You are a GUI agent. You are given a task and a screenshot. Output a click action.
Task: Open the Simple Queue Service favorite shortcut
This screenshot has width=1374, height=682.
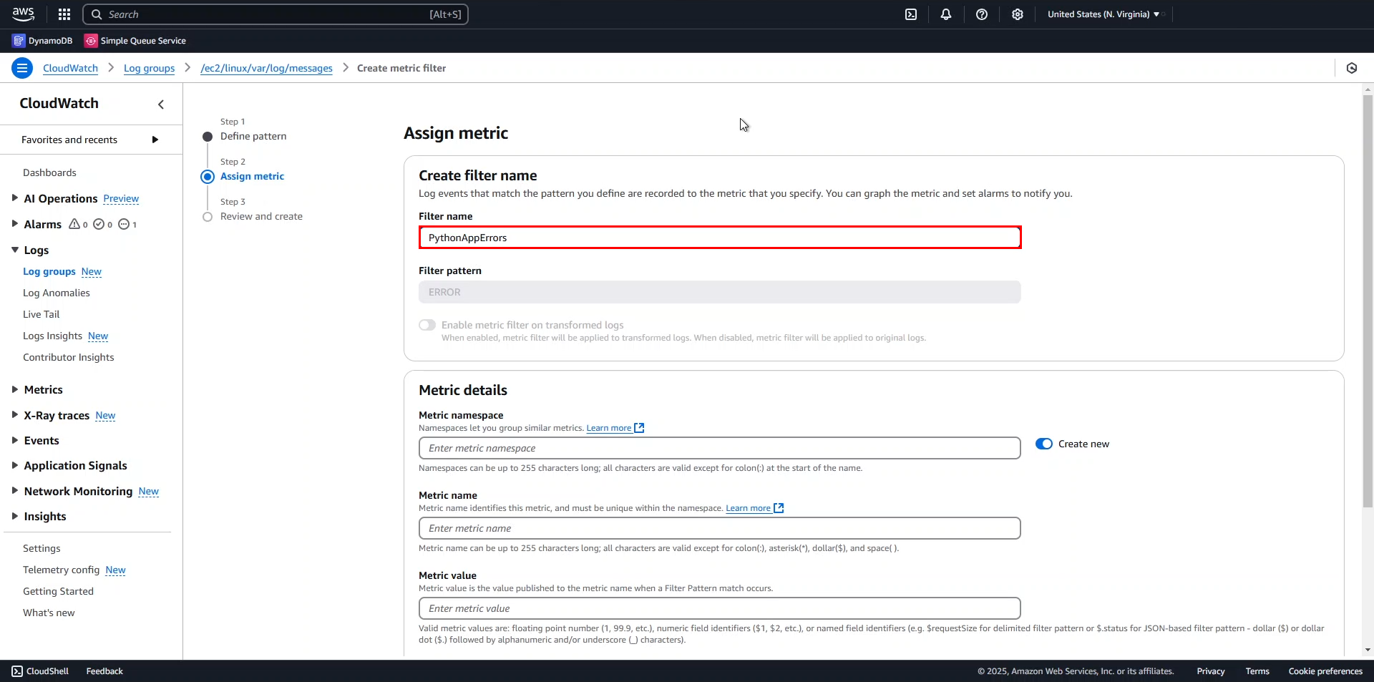135,40
